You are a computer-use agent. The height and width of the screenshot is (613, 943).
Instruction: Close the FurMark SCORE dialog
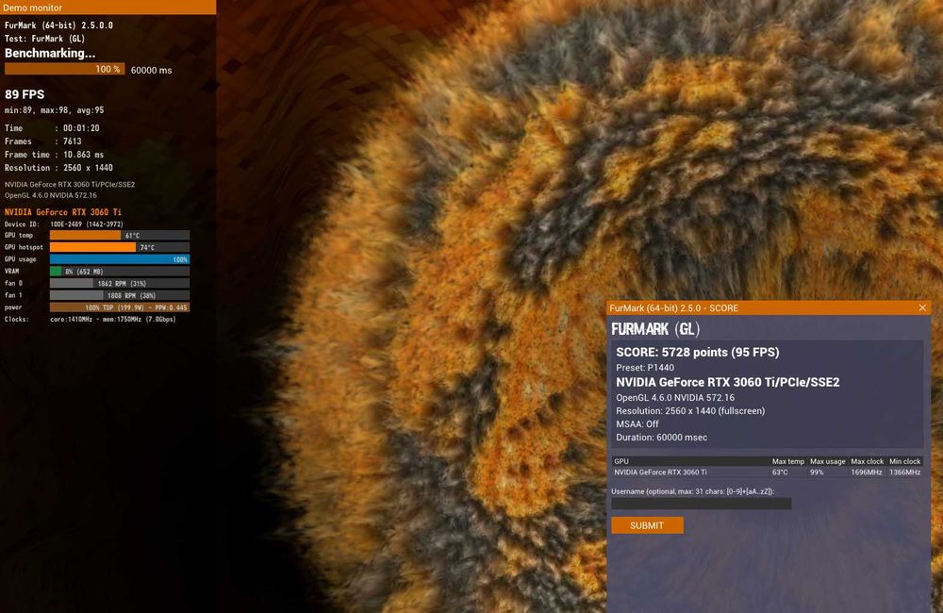(922, 307)
